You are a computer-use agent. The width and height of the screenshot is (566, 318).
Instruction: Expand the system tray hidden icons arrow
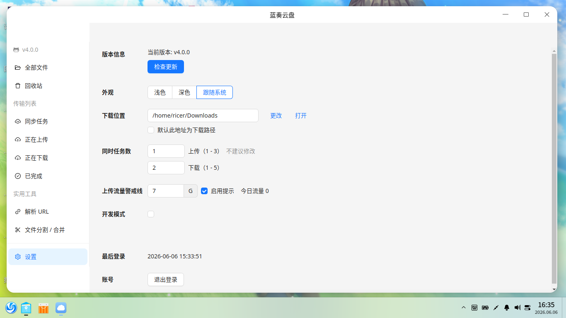click(x=464, y=308)
